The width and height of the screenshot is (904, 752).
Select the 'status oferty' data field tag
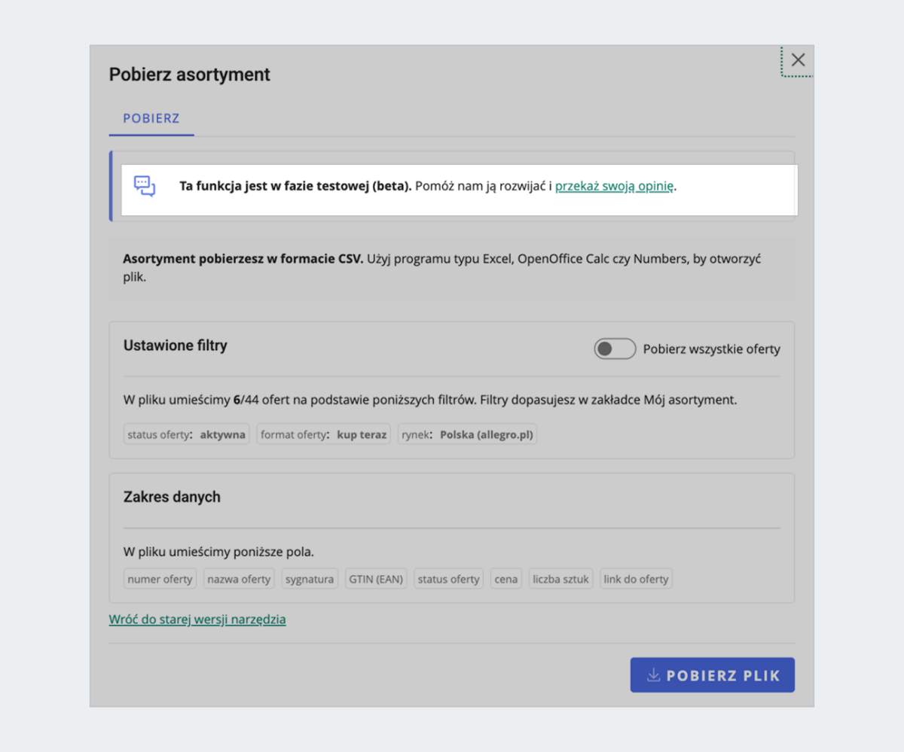pyautogui.click(x=448, y=579)
